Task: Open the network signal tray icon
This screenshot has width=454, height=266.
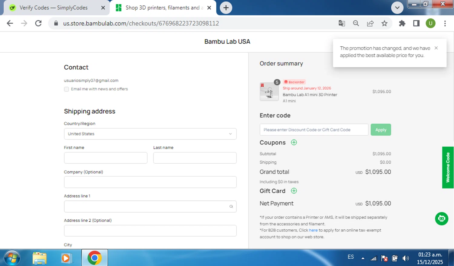Action: [374, 258]
